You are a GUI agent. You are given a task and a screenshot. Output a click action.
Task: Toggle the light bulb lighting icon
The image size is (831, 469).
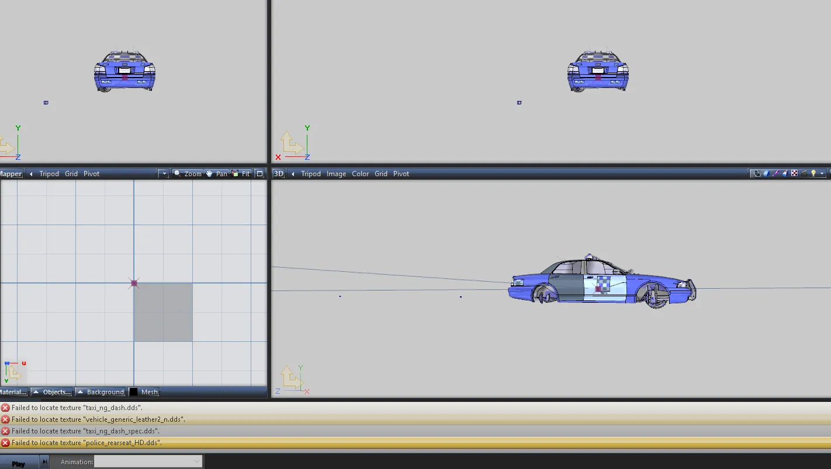pyautogui.click(x=813, y=173)
